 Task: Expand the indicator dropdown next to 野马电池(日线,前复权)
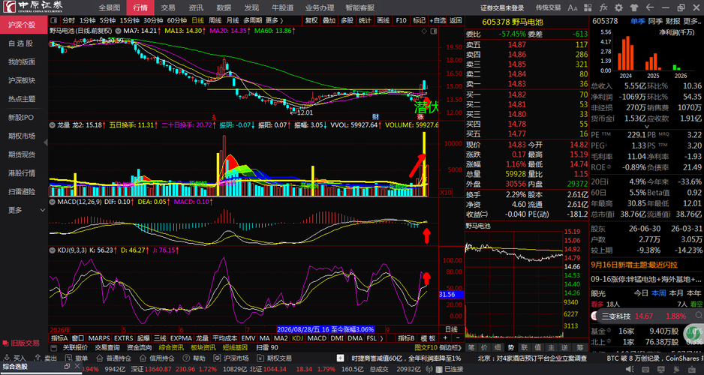pyautogui.click(x=119, y=31)
